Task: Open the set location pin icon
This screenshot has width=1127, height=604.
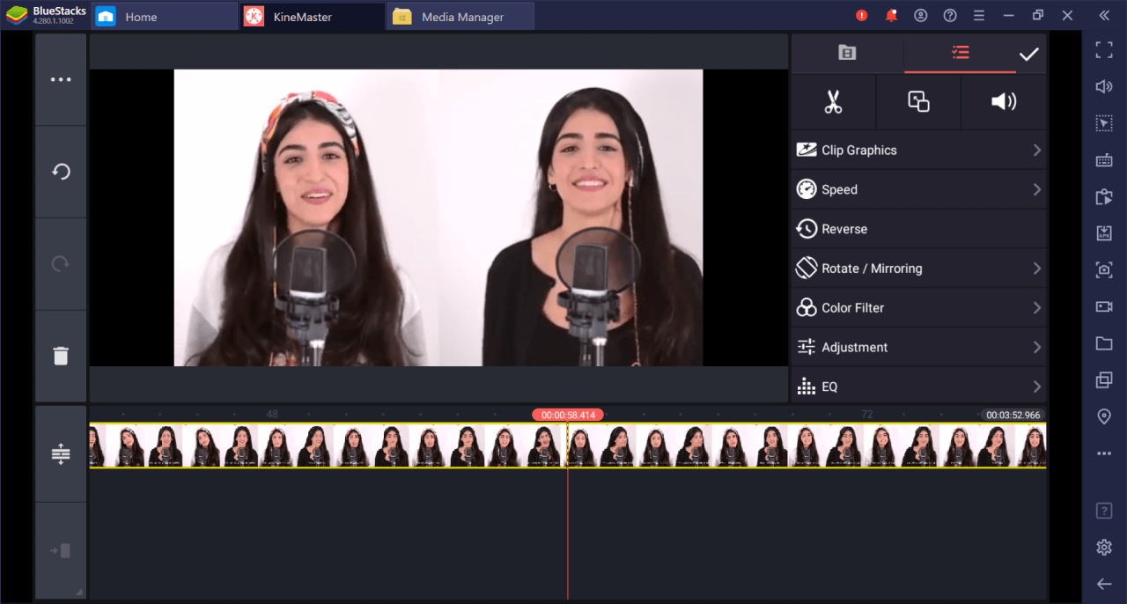Action: click(x=1104, y=416)
